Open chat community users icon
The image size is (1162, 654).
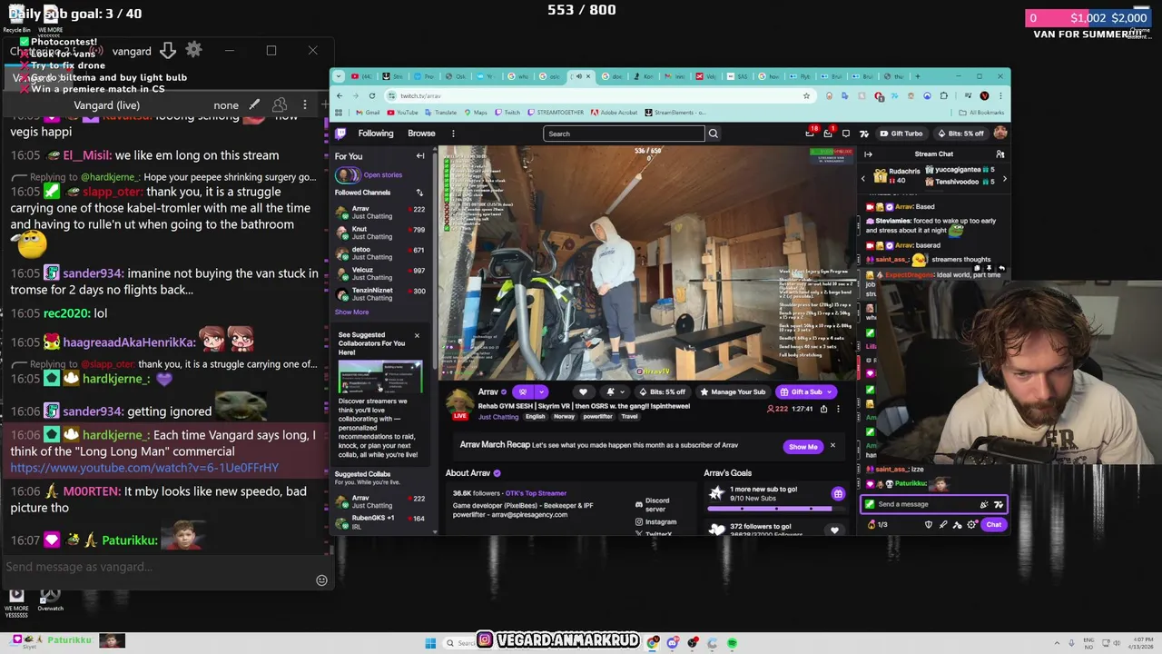pyautogui.click(x=1000, y=154)
